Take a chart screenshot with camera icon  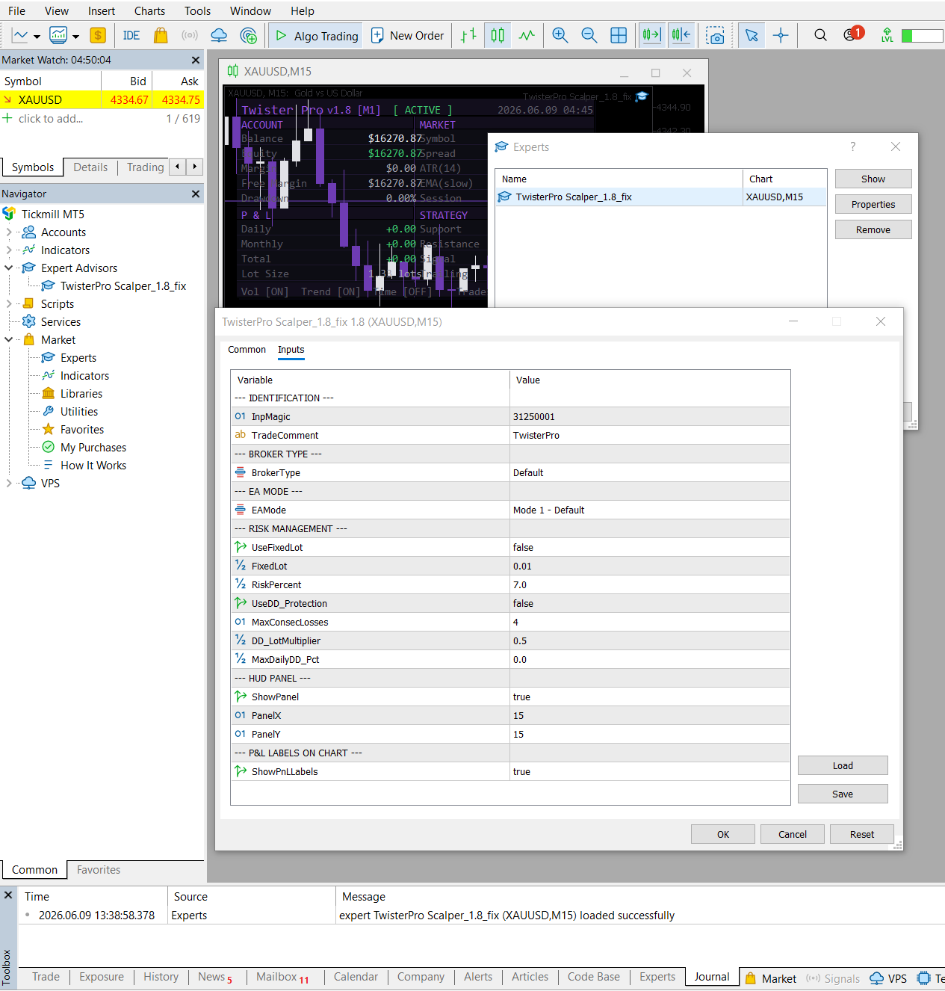[716, 35]
